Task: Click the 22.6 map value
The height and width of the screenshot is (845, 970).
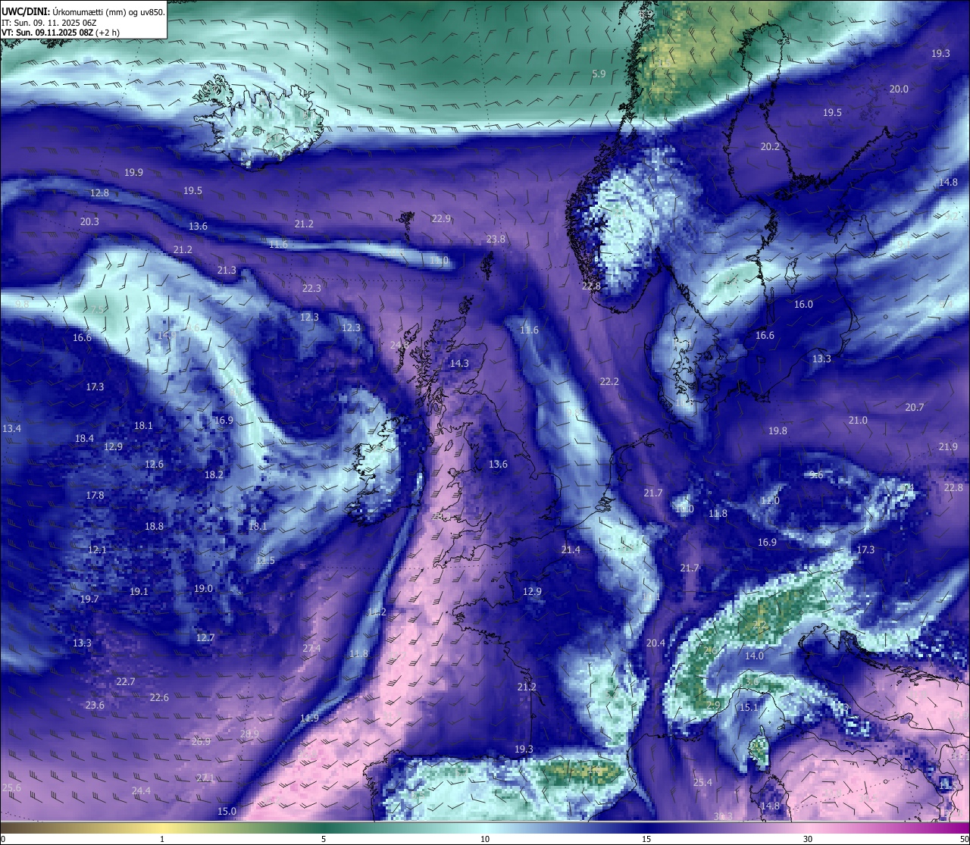Action: pos(159,697)
